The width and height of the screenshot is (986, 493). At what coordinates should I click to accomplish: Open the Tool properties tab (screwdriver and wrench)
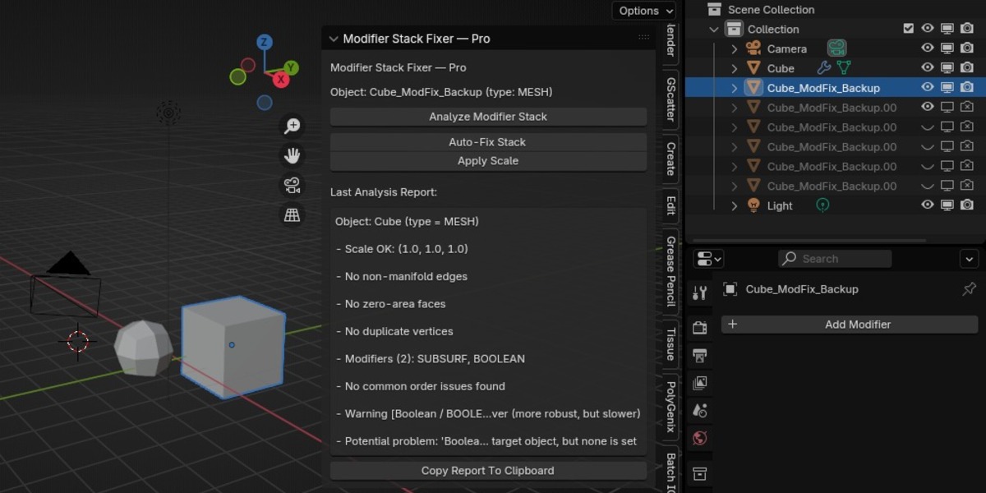[700, 293]
